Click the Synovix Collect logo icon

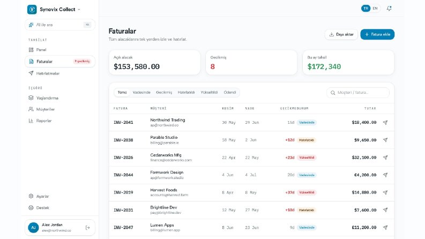coord(32,10)
